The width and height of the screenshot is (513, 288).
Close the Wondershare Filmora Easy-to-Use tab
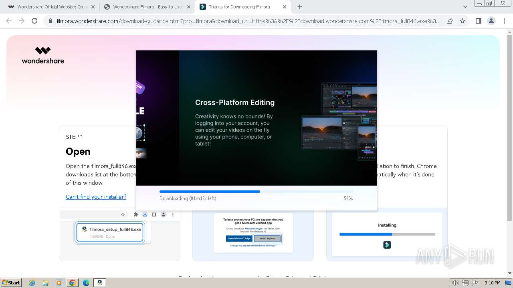(189, 7)
